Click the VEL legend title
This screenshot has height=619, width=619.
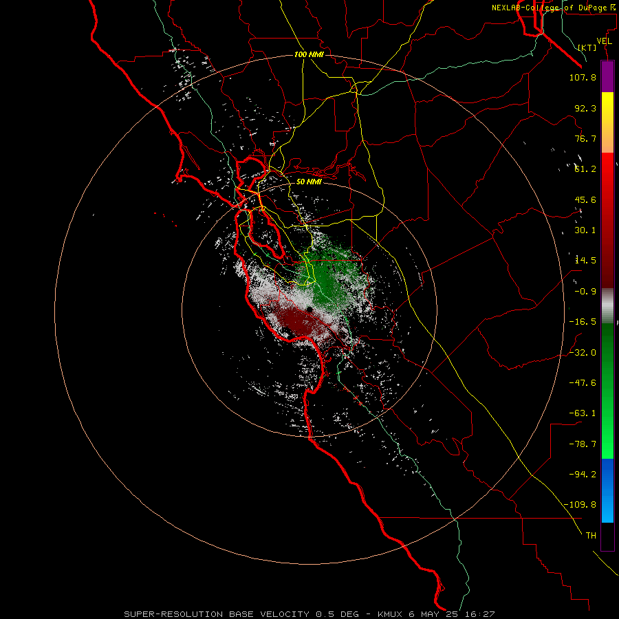[x=604, y=41]
